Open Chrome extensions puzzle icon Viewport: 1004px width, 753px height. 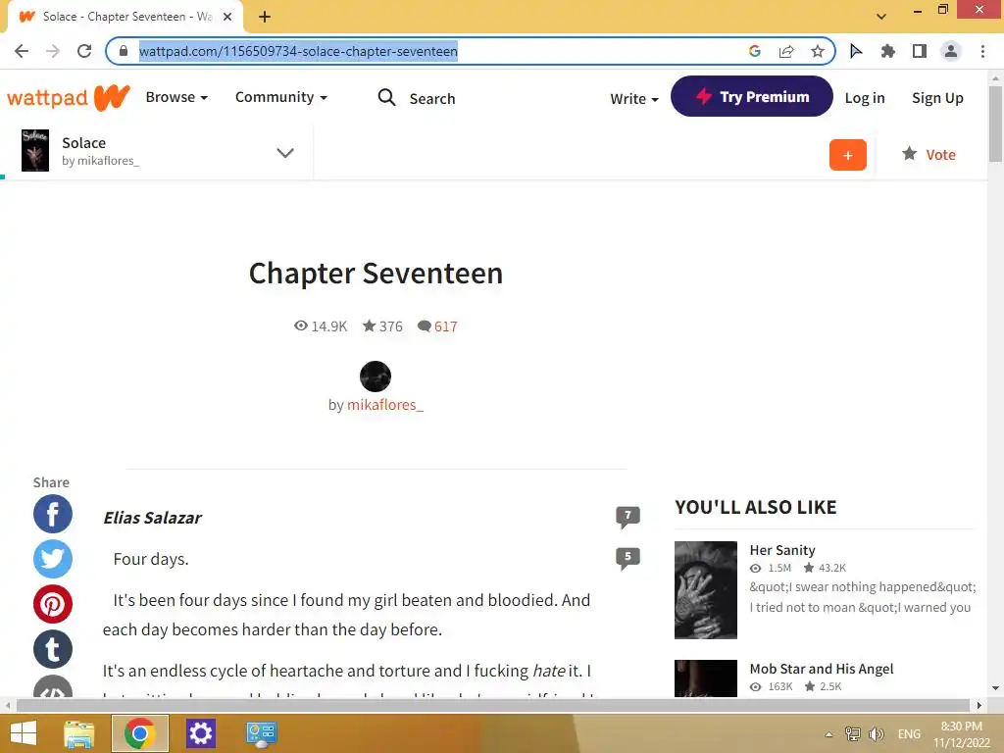pos(887,51)
